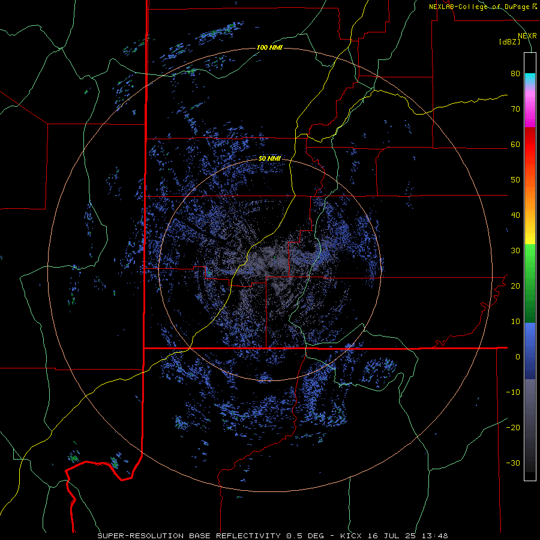The image size is (540, 540).
Task: Click the "70" value on the dBZ scale
Action: click(x=515, y=109)
